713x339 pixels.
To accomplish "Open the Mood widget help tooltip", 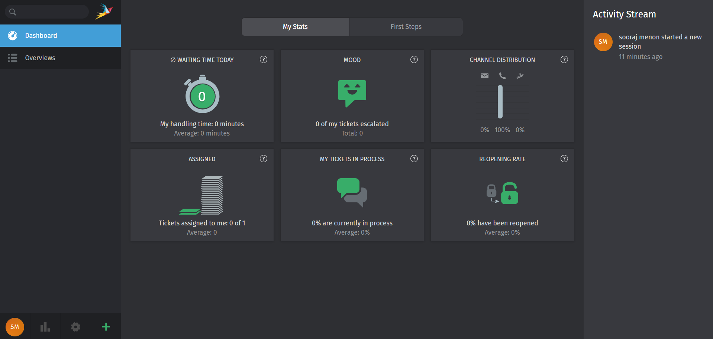I will pyautogui.click(x=414, y=59).
